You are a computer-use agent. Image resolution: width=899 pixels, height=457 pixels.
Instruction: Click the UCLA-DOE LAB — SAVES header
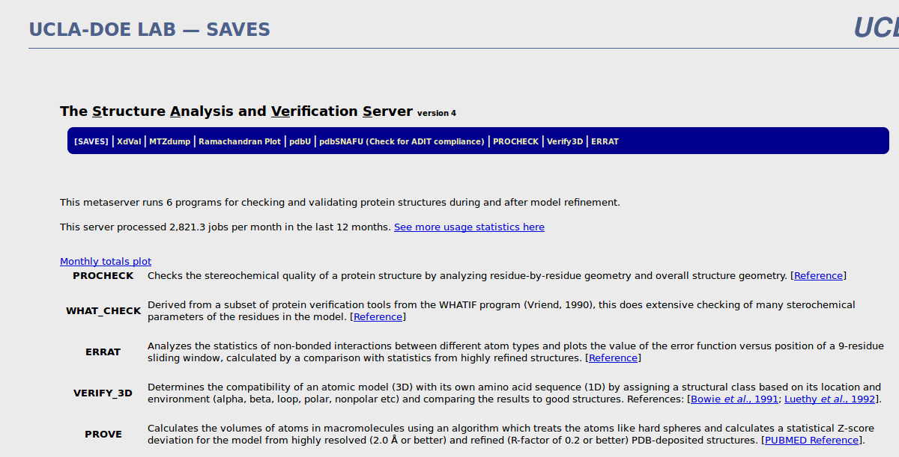149,29
